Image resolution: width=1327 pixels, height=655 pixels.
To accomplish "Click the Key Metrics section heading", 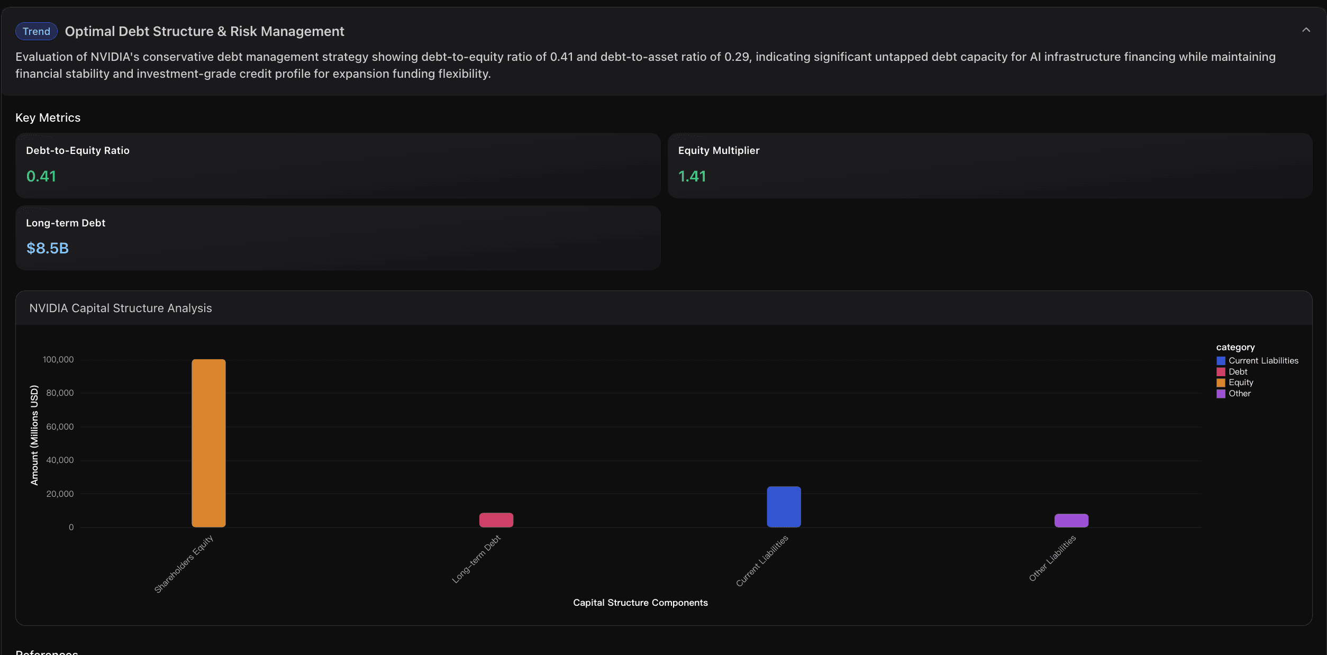I will coord(48,117).
